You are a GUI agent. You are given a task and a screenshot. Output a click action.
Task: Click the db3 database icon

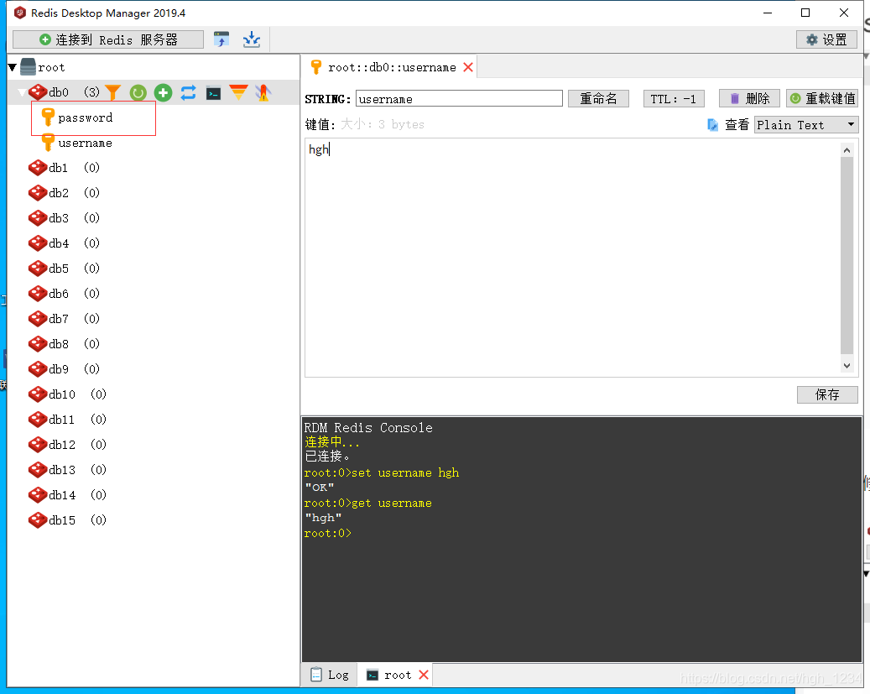(38, 218)
